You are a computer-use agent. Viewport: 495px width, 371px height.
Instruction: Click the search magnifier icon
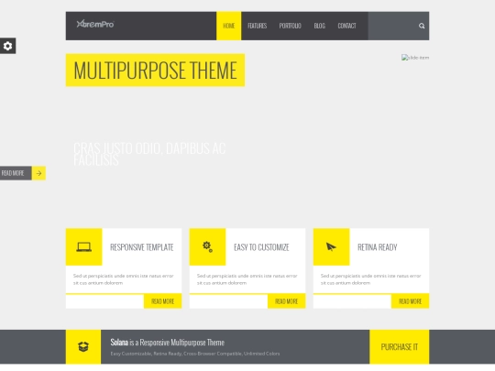click(422, 26)
